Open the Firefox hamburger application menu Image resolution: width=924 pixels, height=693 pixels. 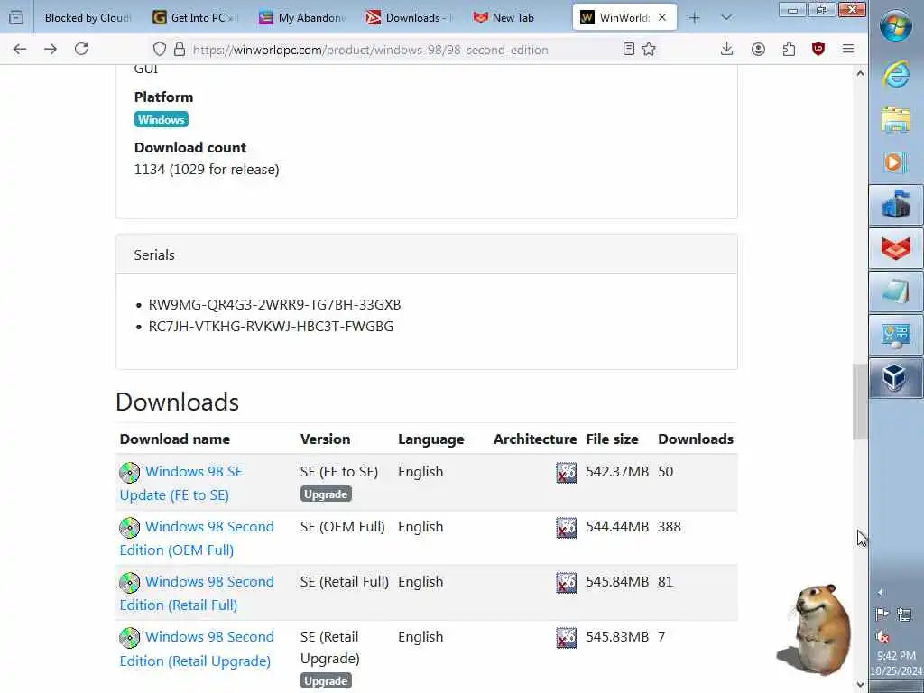pyautogui.click(x=848, y=49)
